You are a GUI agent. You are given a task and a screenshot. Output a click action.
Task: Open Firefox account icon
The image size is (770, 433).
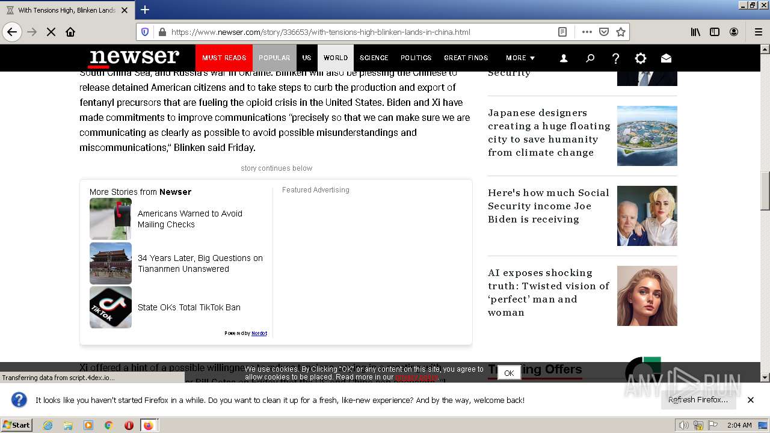point(734,32)
